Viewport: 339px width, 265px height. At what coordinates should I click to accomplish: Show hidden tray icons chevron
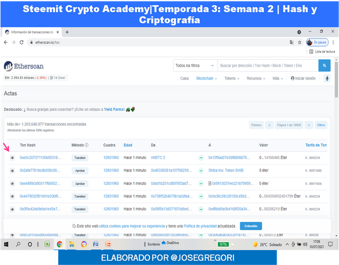[x=287, y=244]
